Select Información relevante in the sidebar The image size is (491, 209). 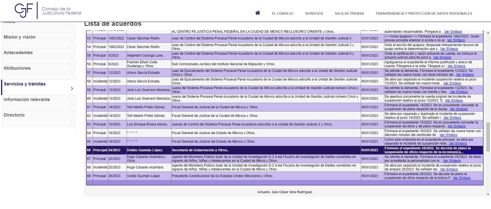click(27, 100)
